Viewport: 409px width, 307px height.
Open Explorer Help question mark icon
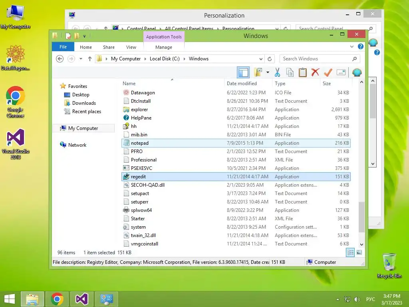coord(361,46)
